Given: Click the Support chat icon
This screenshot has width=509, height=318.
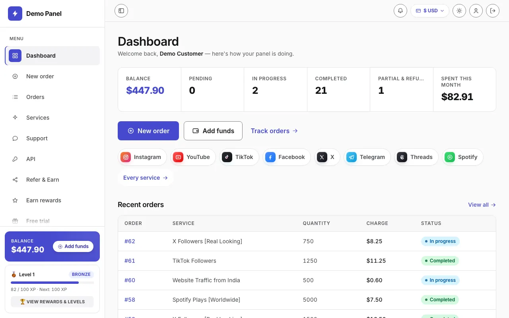Looking at the screenshot, I should click(x=15, y=138).
